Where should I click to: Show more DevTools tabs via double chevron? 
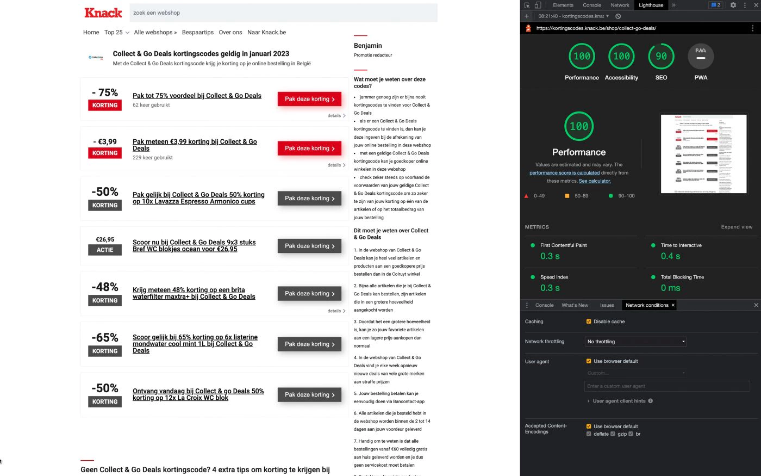click(673, 5)
